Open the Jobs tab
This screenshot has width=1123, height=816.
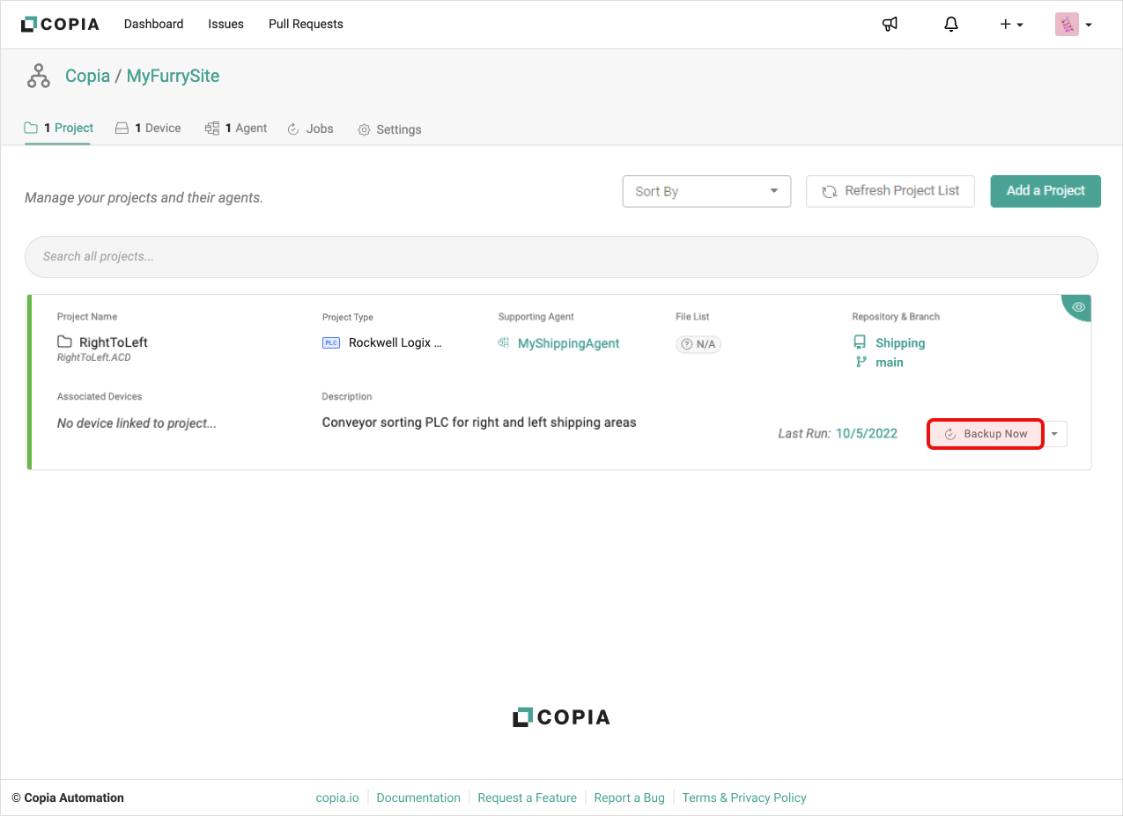point(310,129)
